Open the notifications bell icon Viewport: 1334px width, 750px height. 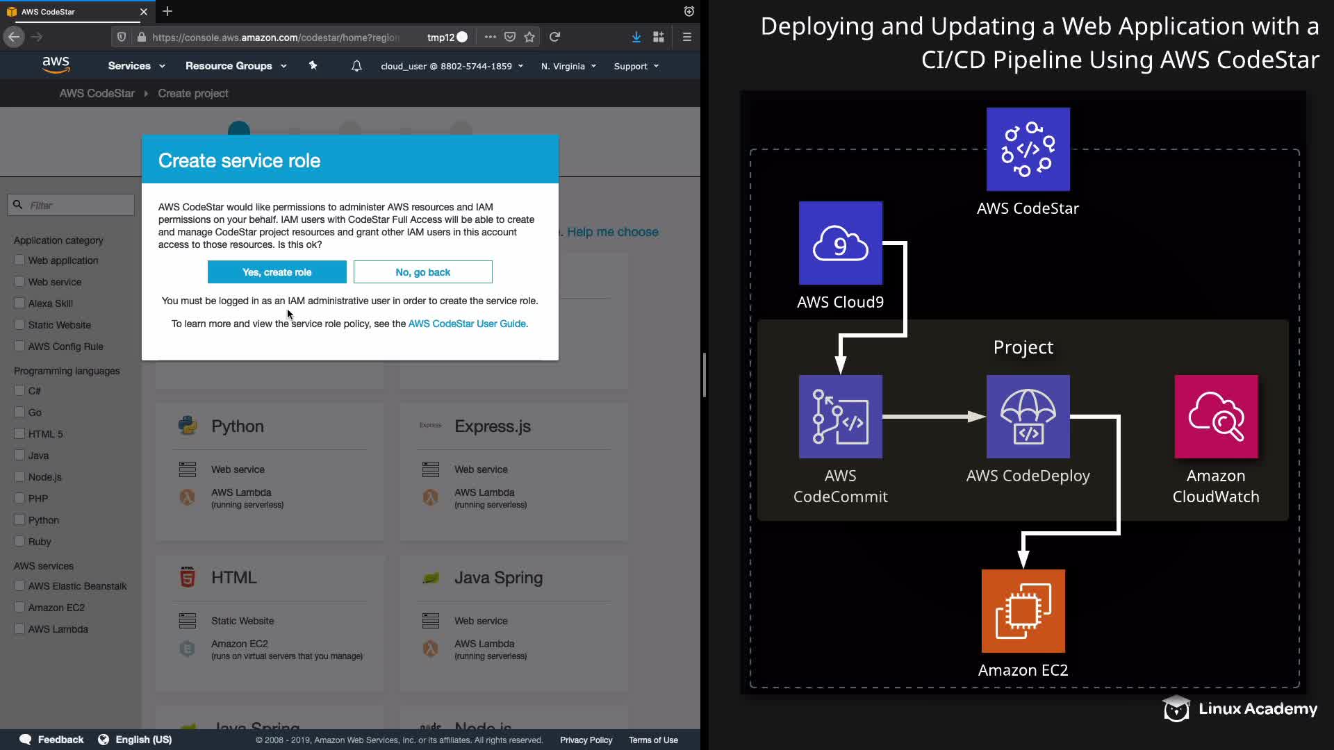coord(356,66)
